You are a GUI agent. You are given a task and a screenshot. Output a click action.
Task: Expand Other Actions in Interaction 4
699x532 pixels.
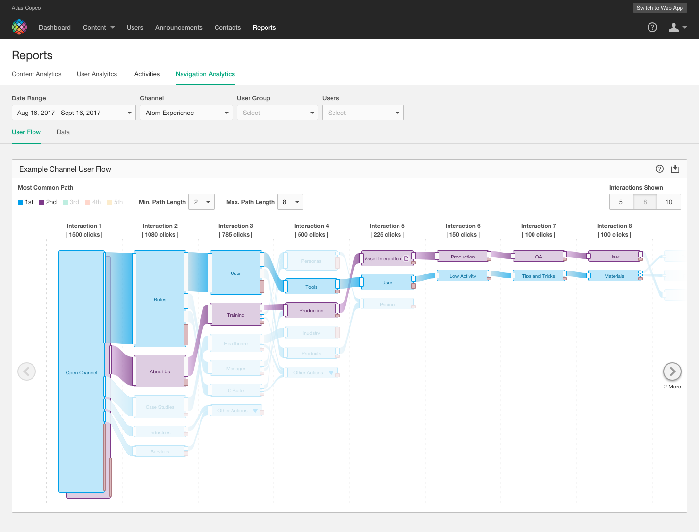330,372
